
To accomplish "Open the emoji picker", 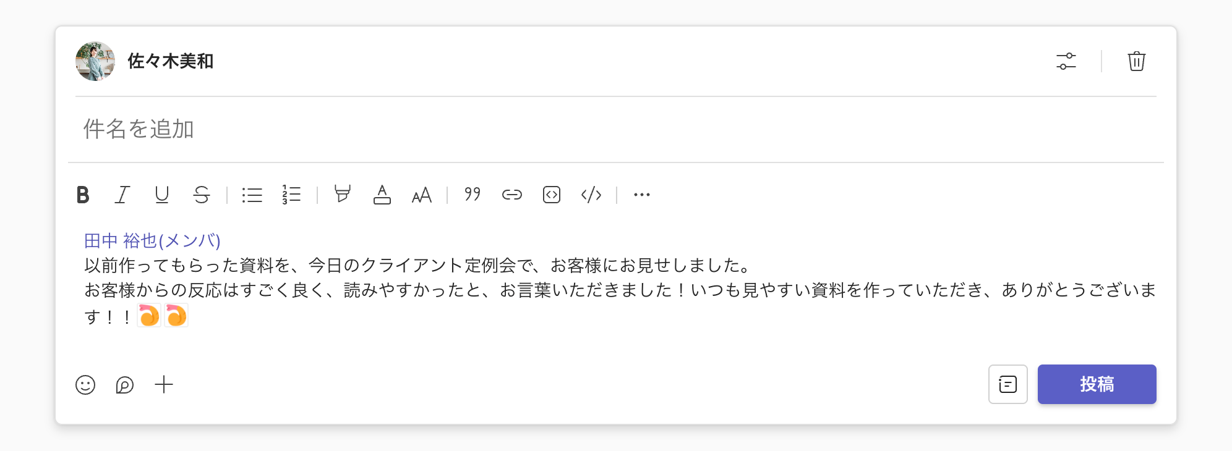I will (85, 385).
